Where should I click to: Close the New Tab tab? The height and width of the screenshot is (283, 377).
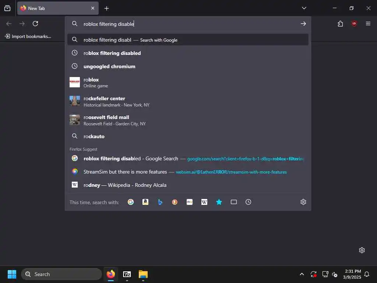click(x=93, y=8)
